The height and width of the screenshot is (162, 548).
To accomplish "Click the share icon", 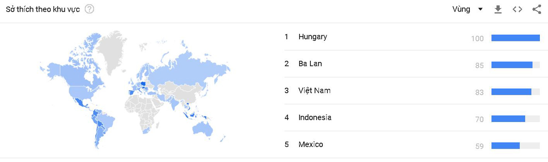I will pos(537,9).
